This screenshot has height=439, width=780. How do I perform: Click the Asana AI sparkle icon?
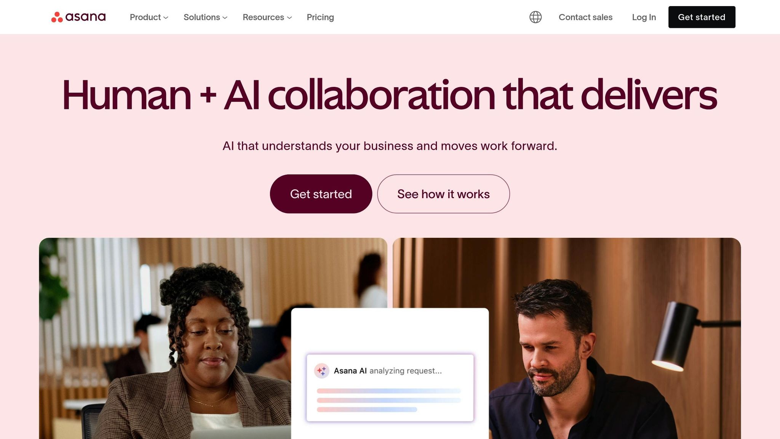[x=321, y=370]
